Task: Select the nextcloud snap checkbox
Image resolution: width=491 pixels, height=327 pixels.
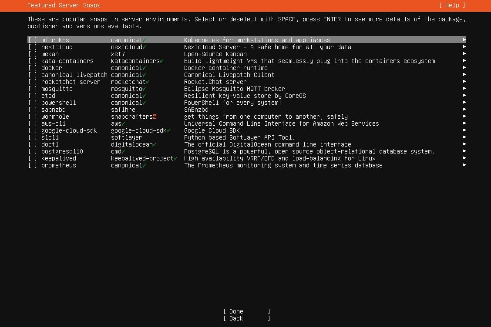Action: (33, 47)
